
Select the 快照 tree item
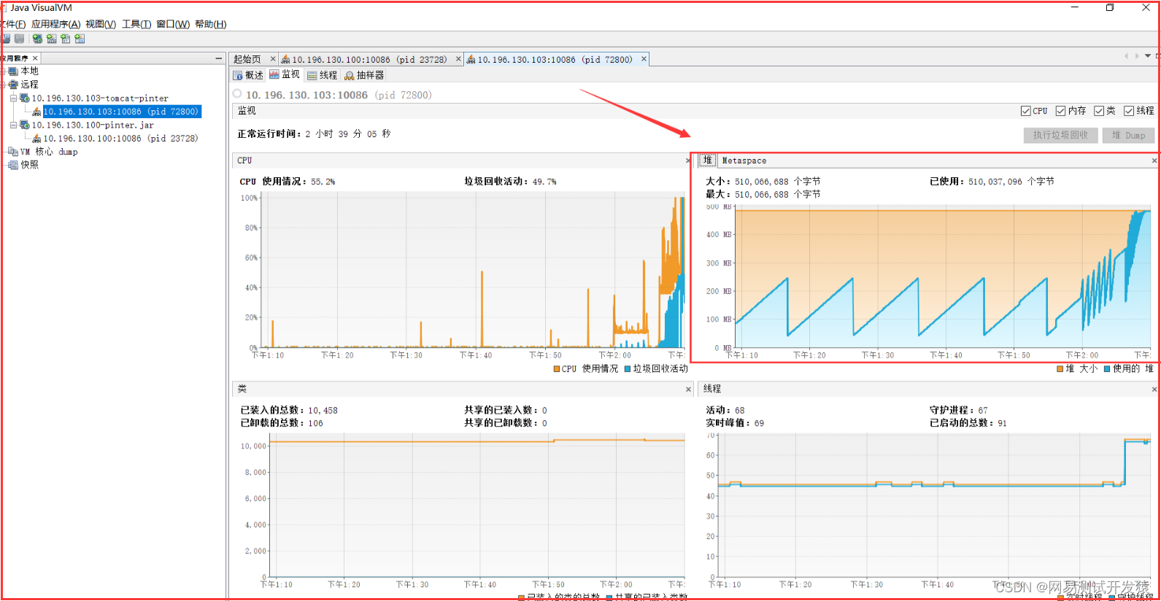[30, 165]
